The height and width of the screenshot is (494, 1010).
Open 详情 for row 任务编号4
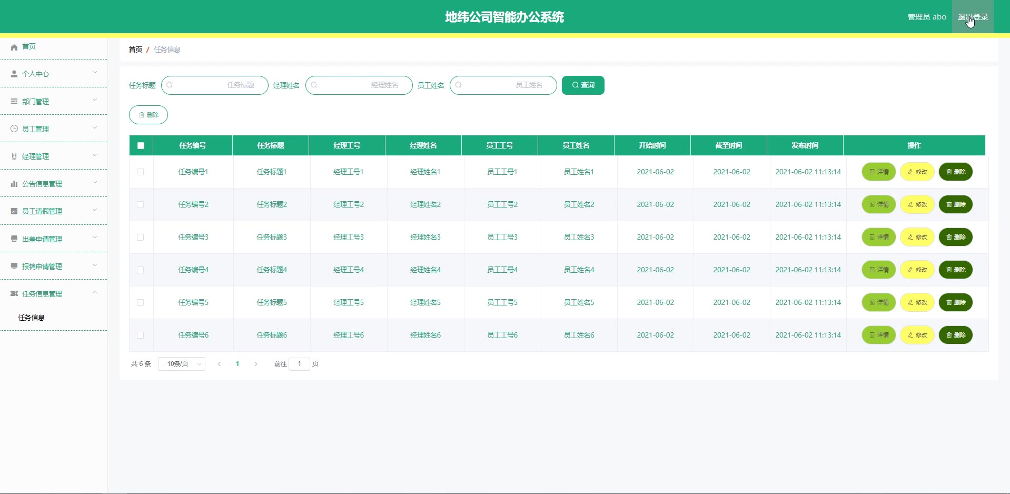[878, 270]
